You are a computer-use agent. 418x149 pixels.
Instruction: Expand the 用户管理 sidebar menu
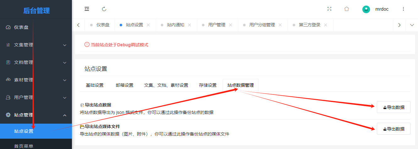click(36, 98)
